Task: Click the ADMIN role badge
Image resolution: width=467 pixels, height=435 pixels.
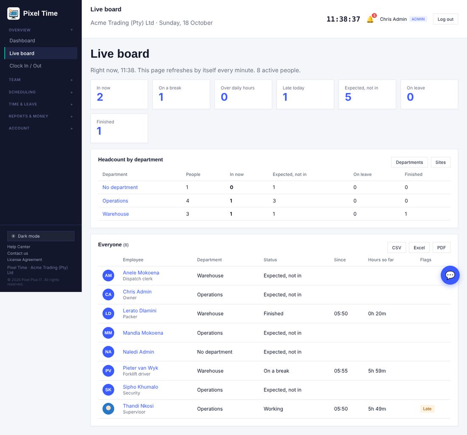Action: pos(418,19)
